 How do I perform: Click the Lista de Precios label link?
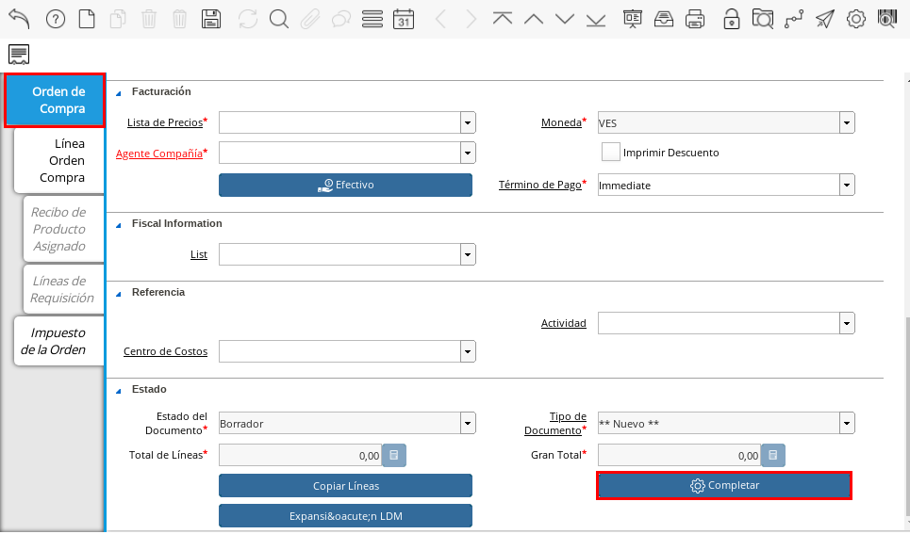click(x=165, y=122)
